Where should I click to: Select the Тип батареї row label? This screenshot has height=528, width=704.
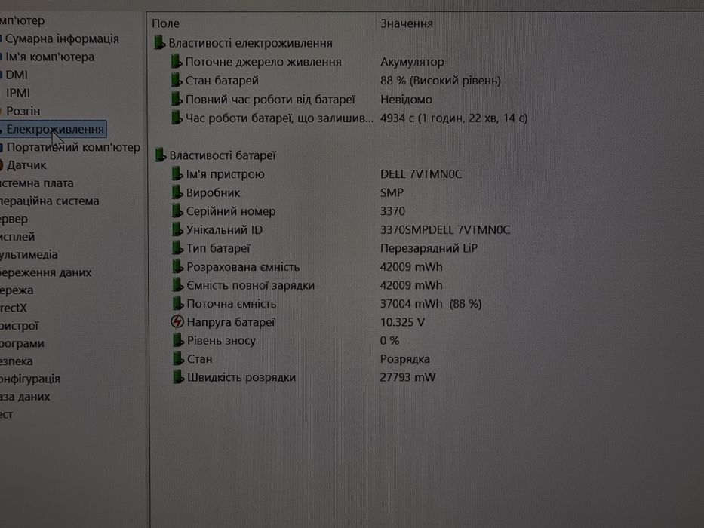[218, 248]
